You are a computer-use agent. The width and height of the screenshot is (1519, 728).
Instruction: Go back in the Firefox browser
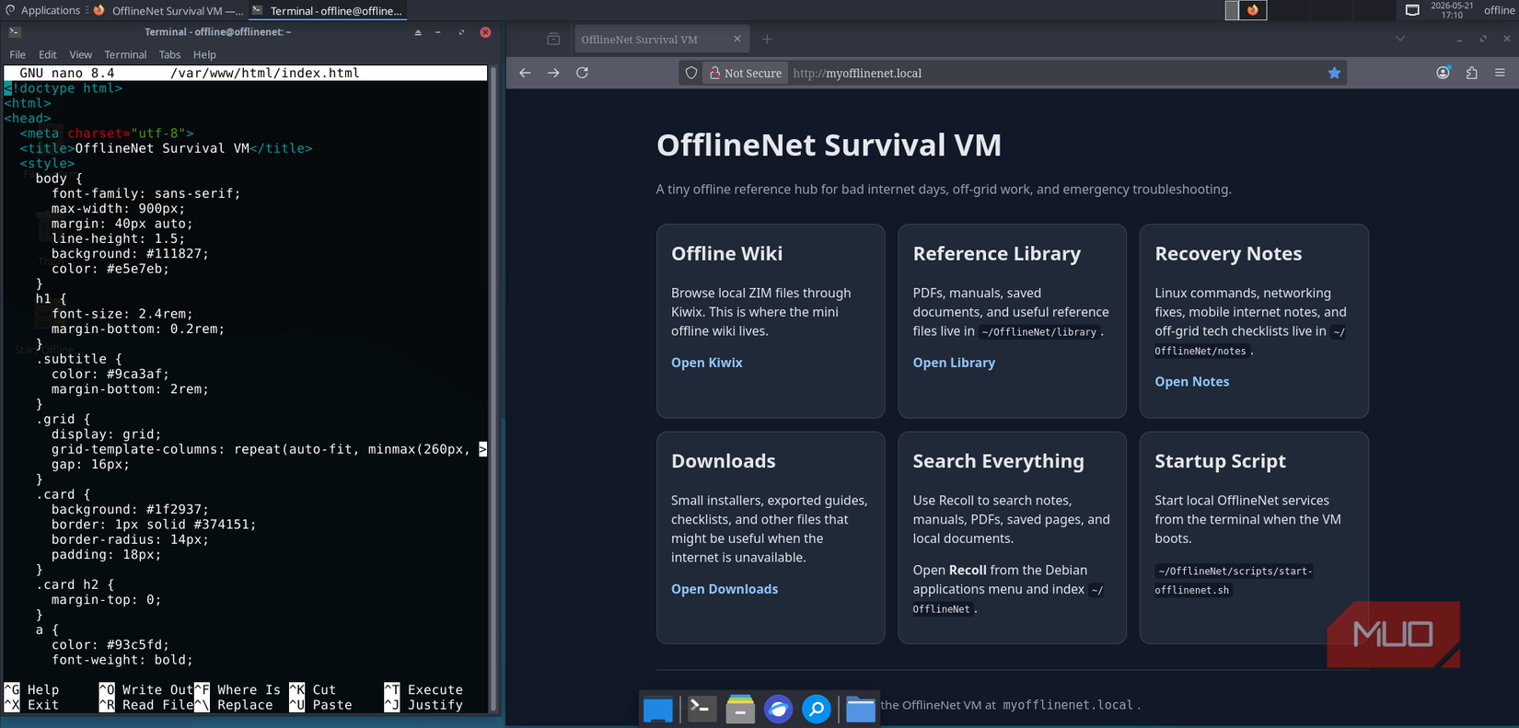pos(525,73)
